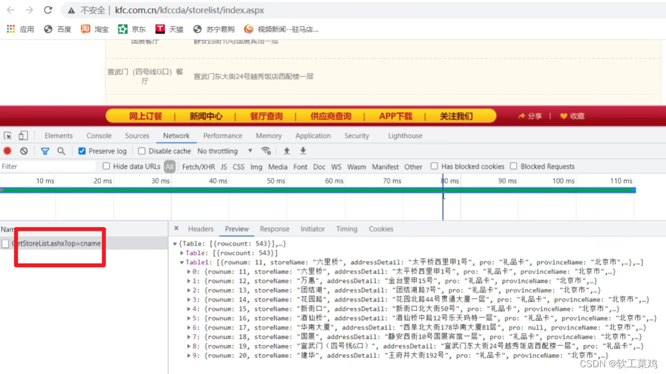Screen dimensions: 666x374
Task: Expand item 0 storeName 六里桥
Action: [x=189, y=271]
